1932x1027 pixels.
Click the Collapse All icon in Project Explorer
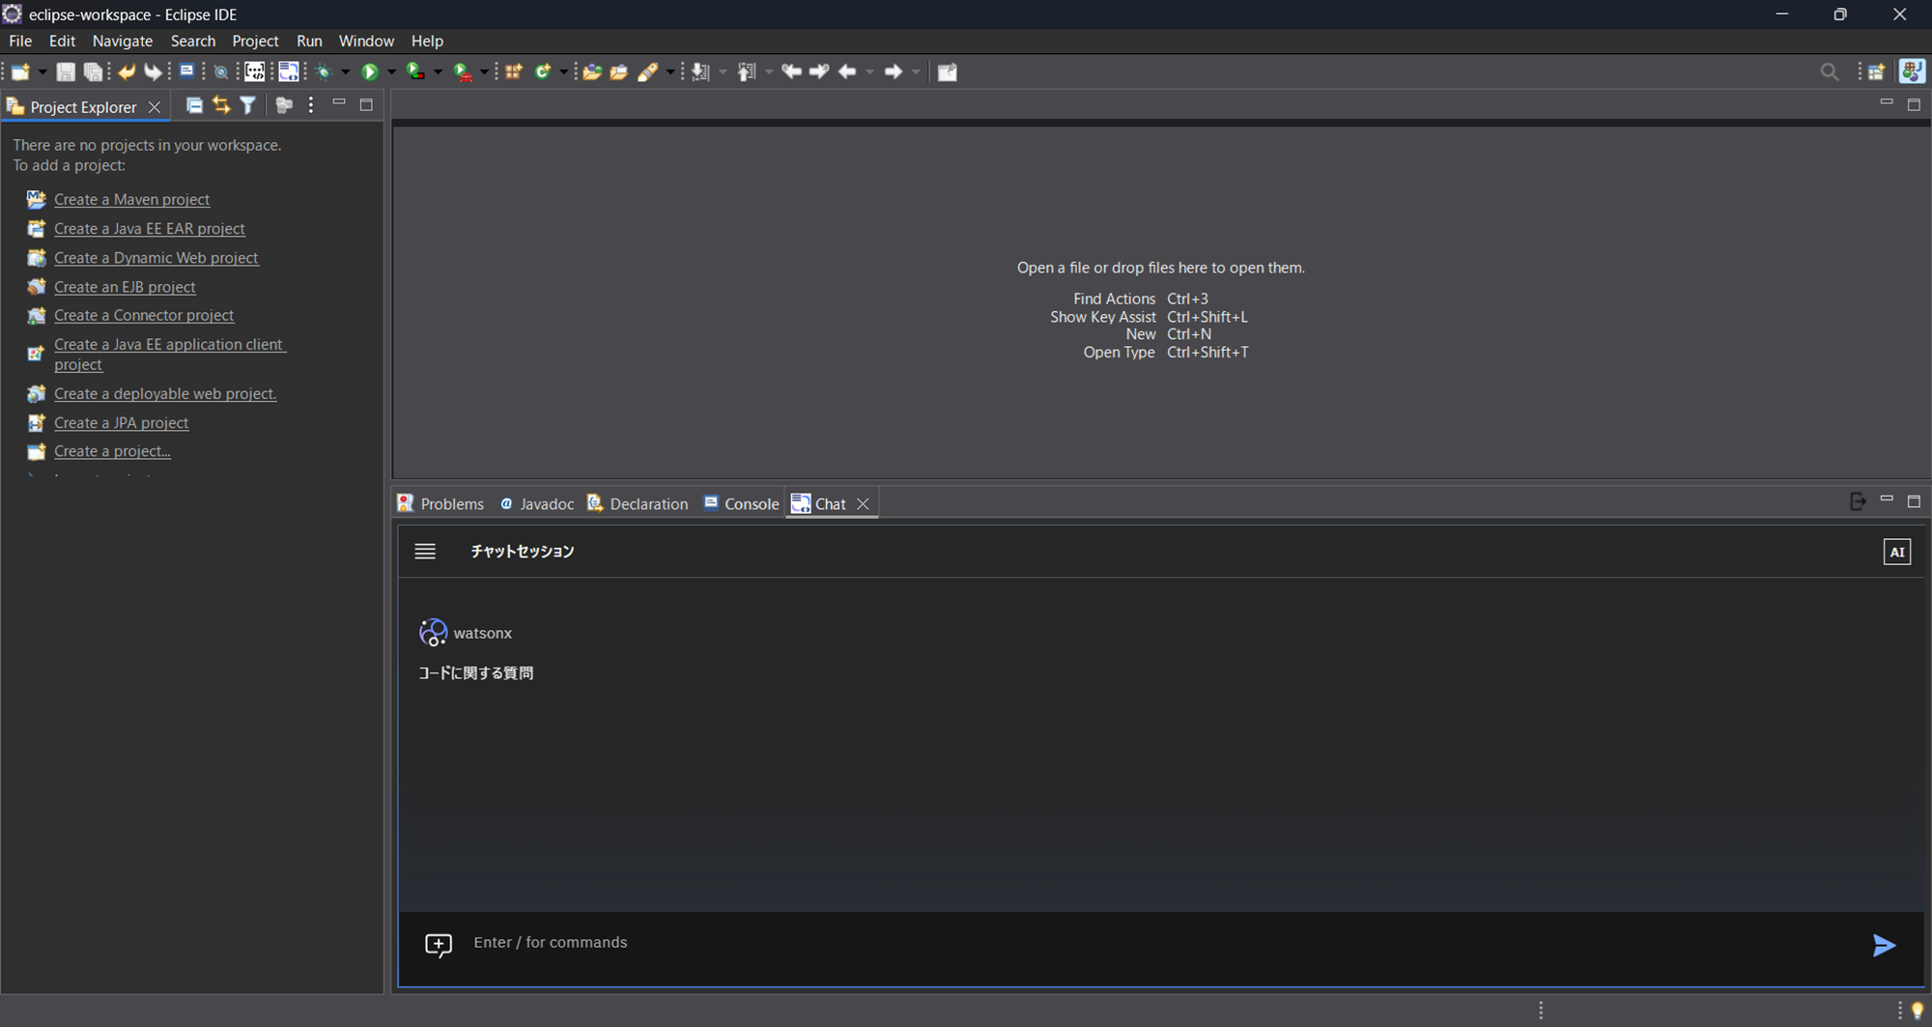(x=194, y=105)
